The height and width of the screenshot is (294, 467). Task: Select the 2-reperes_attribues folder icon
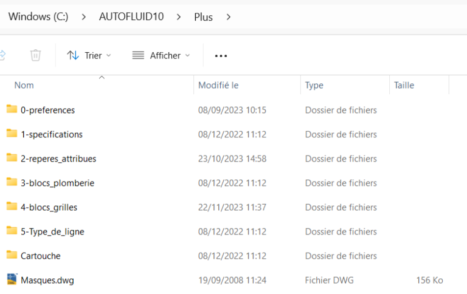tap(12, 158)
